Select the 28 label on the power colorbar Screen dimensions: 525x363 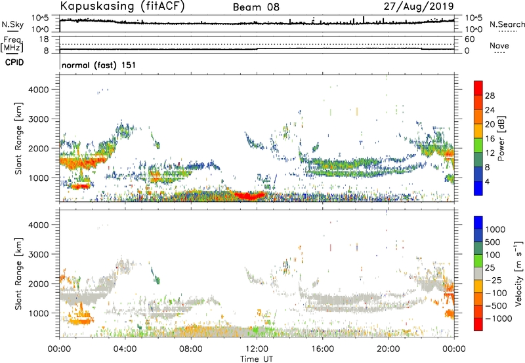(x=490, y=96)
